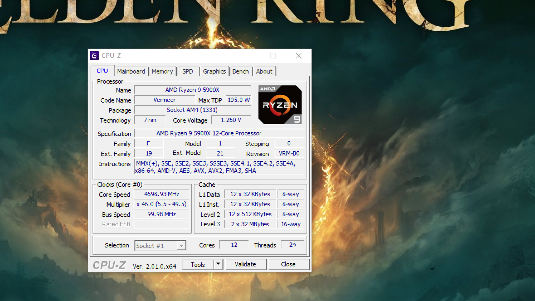The height and width of the screenshot is (301, 535).
Task: Click the CPU-Z title bar text
Action: [x=111, y=56]
